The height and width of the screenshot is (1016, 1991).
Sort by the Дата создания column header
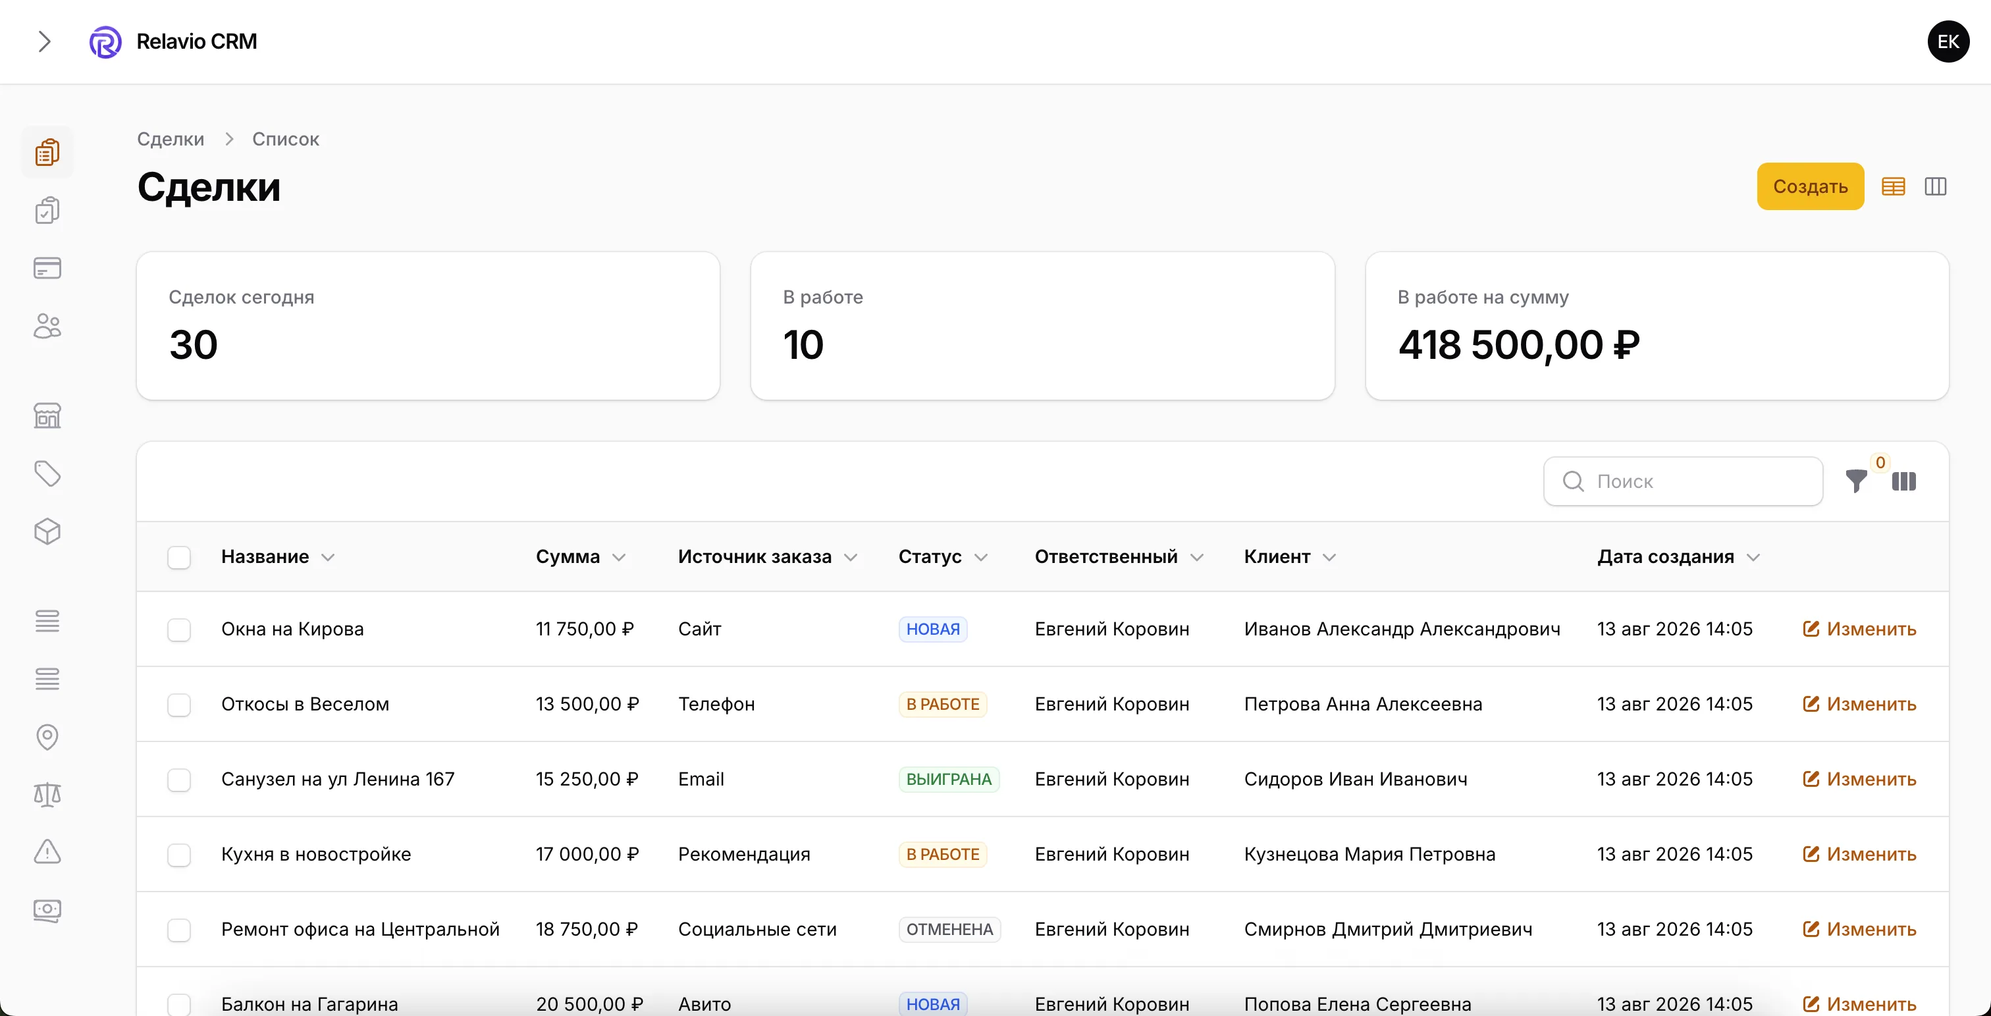1679,556
